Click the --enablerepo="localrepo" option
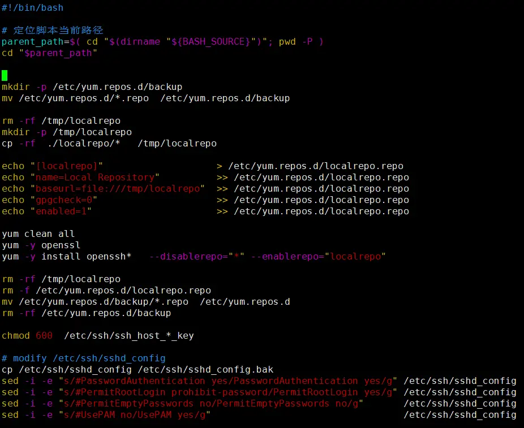Screen dimensions: 524x428 319,256
